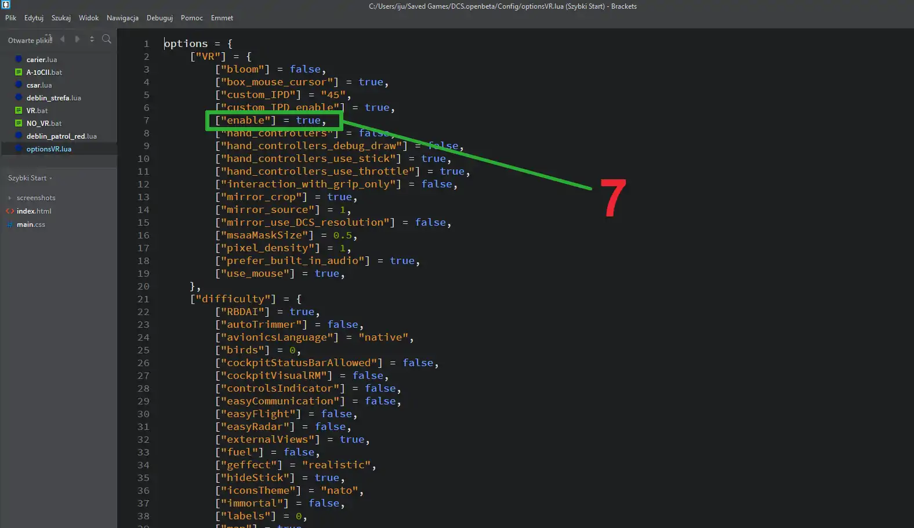914x528 pixels.
Task: Select optionsVR.lua in open files
Action: pyautogui.click(x=49, y=149)
